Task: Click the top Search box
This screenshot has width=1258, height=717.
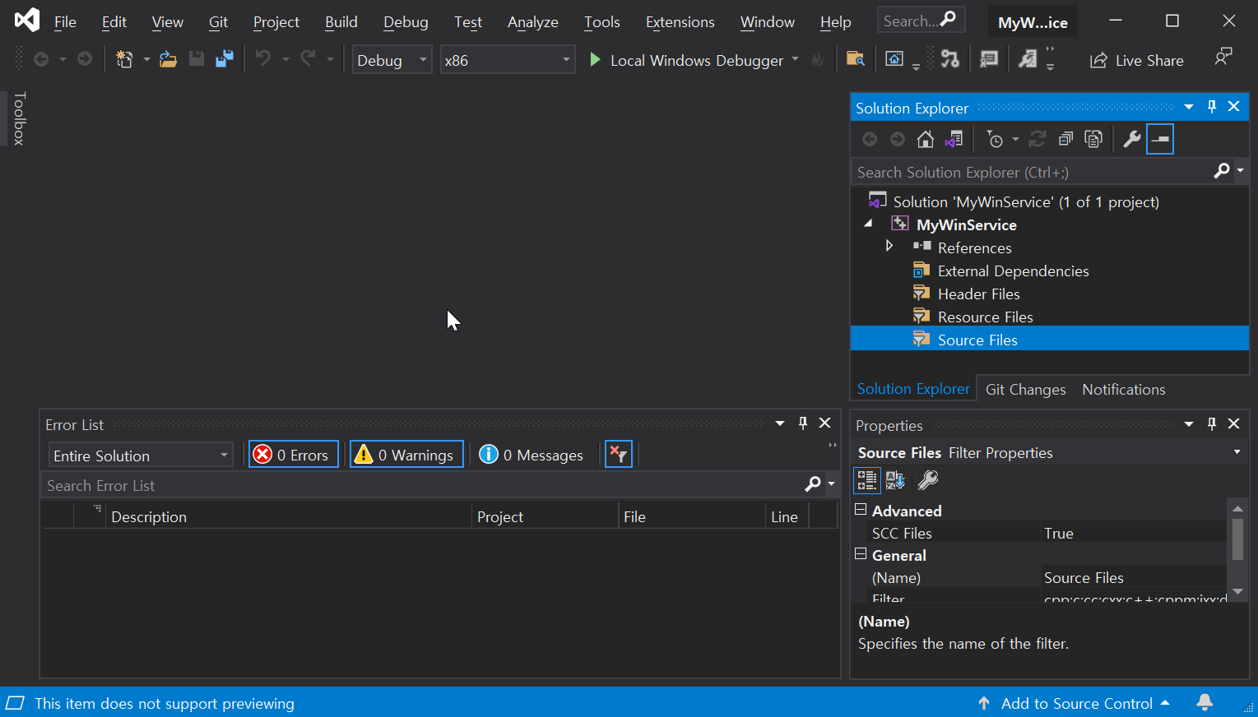Action: (921, 21)
